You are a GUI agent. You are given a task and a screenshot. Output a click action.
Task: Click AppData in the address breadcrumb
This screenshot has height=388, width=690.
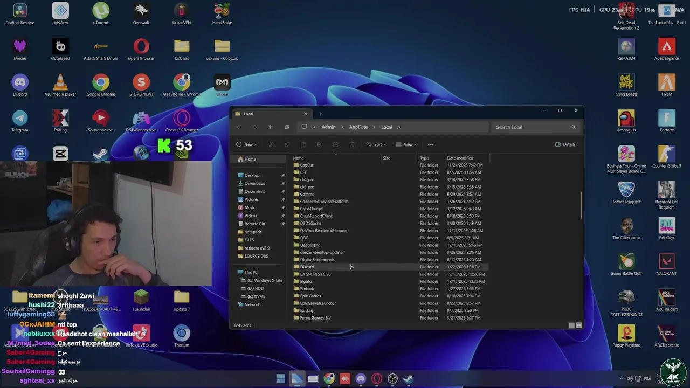point(358,127)
